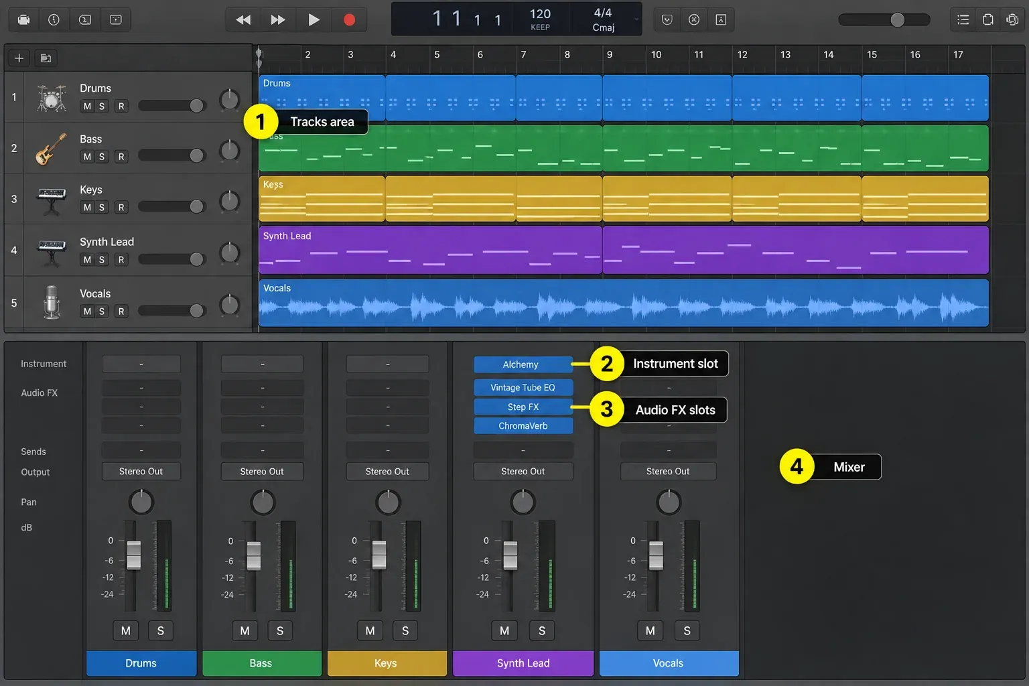Click the fast-forward transport button
This screenshot has height=686, width=1029.
point(278,20)
